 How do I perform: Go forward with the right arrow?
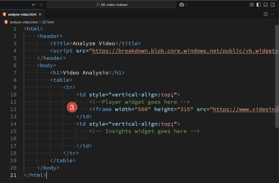point(41,5)
